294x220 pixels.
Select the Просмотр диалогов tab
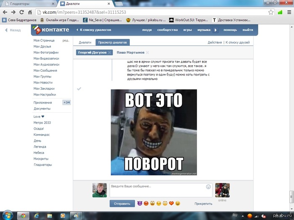(x=113, y=42)
